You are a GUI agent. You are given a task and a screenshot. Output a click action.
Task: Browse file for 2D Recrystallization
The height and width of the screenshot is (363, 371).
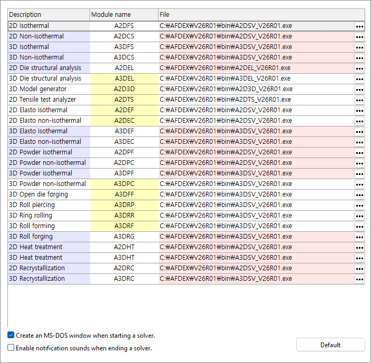pos(359,268)
